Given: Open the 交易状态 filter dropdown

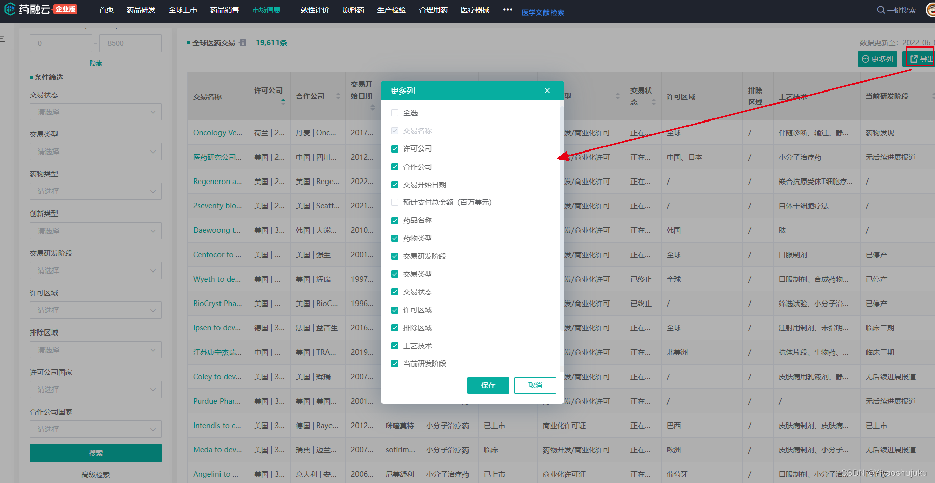Looking at the screenshot, I should coord(95,112).
